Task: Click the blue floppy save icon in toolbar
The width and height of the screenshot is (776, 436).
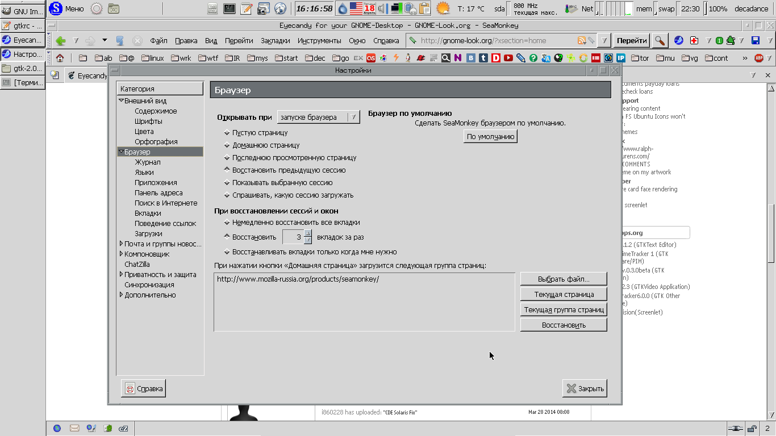Action: pos(756,40)
